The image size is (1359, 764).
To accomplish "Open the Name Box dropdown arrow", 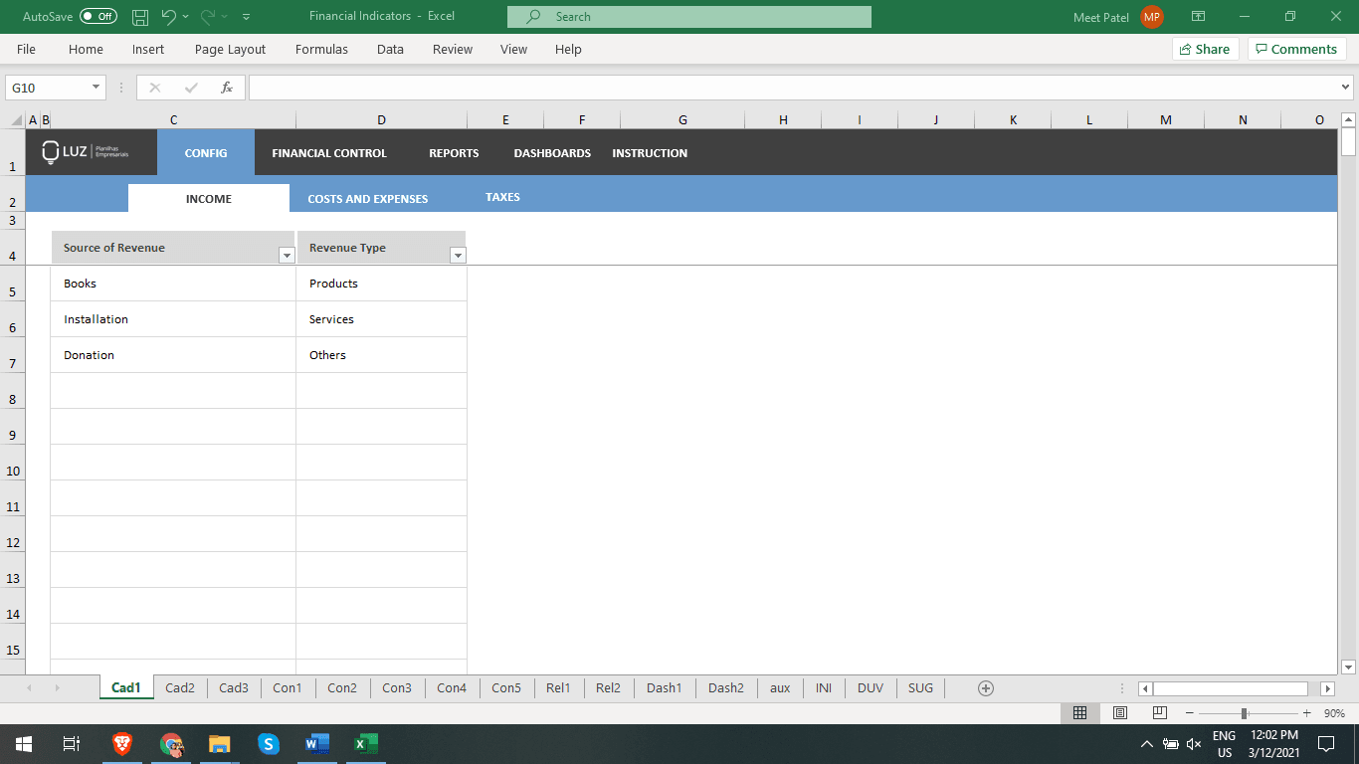I will [96, 87].
